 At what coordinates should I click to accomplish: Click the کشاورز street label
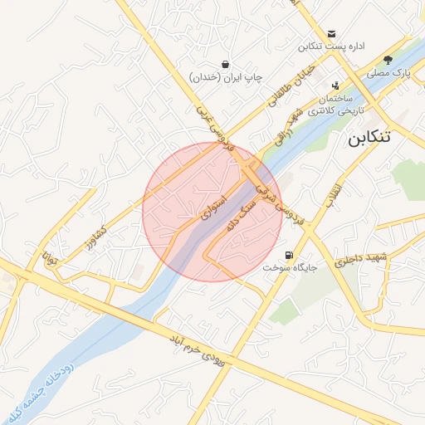point(96,238)
